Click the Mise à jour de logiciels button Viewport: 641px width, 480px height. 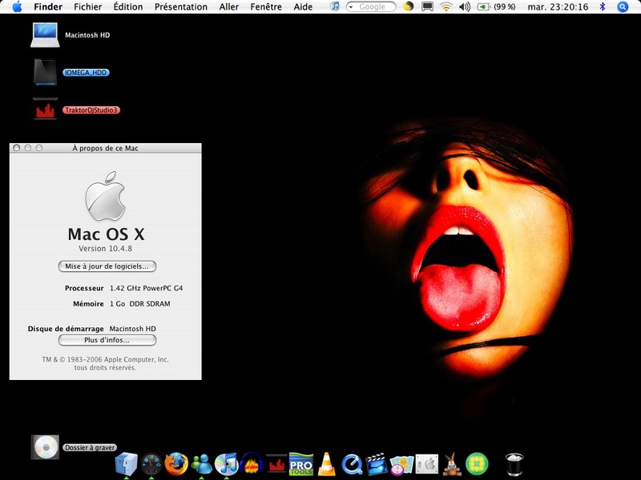point(107,266)
